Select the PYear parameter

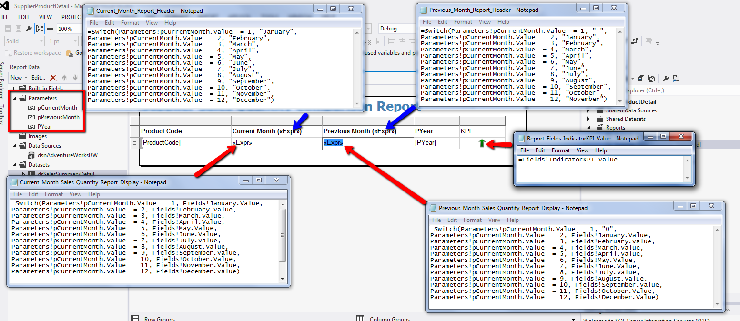pos(45,127)
